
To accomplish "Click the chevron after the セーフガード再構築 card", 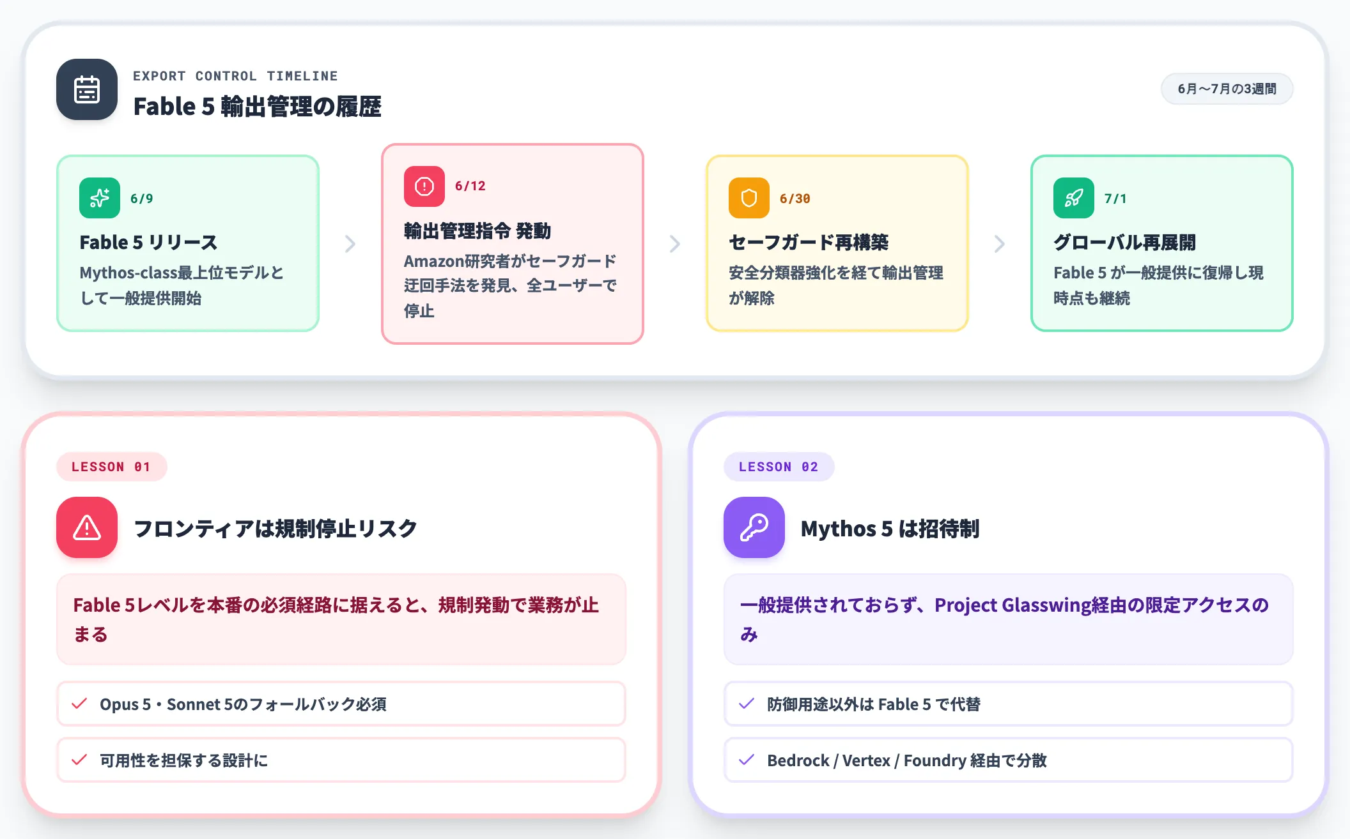I will tap(1000, 244).
